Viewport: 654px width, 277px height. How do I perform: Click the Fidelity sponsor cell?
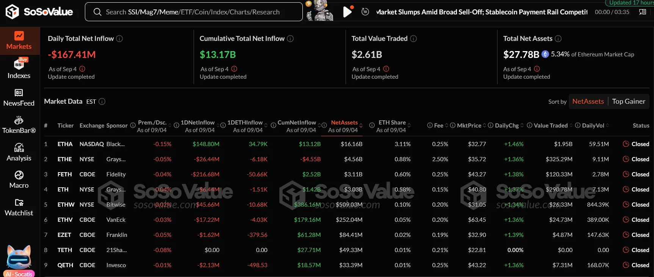click(x=116, y=174)
